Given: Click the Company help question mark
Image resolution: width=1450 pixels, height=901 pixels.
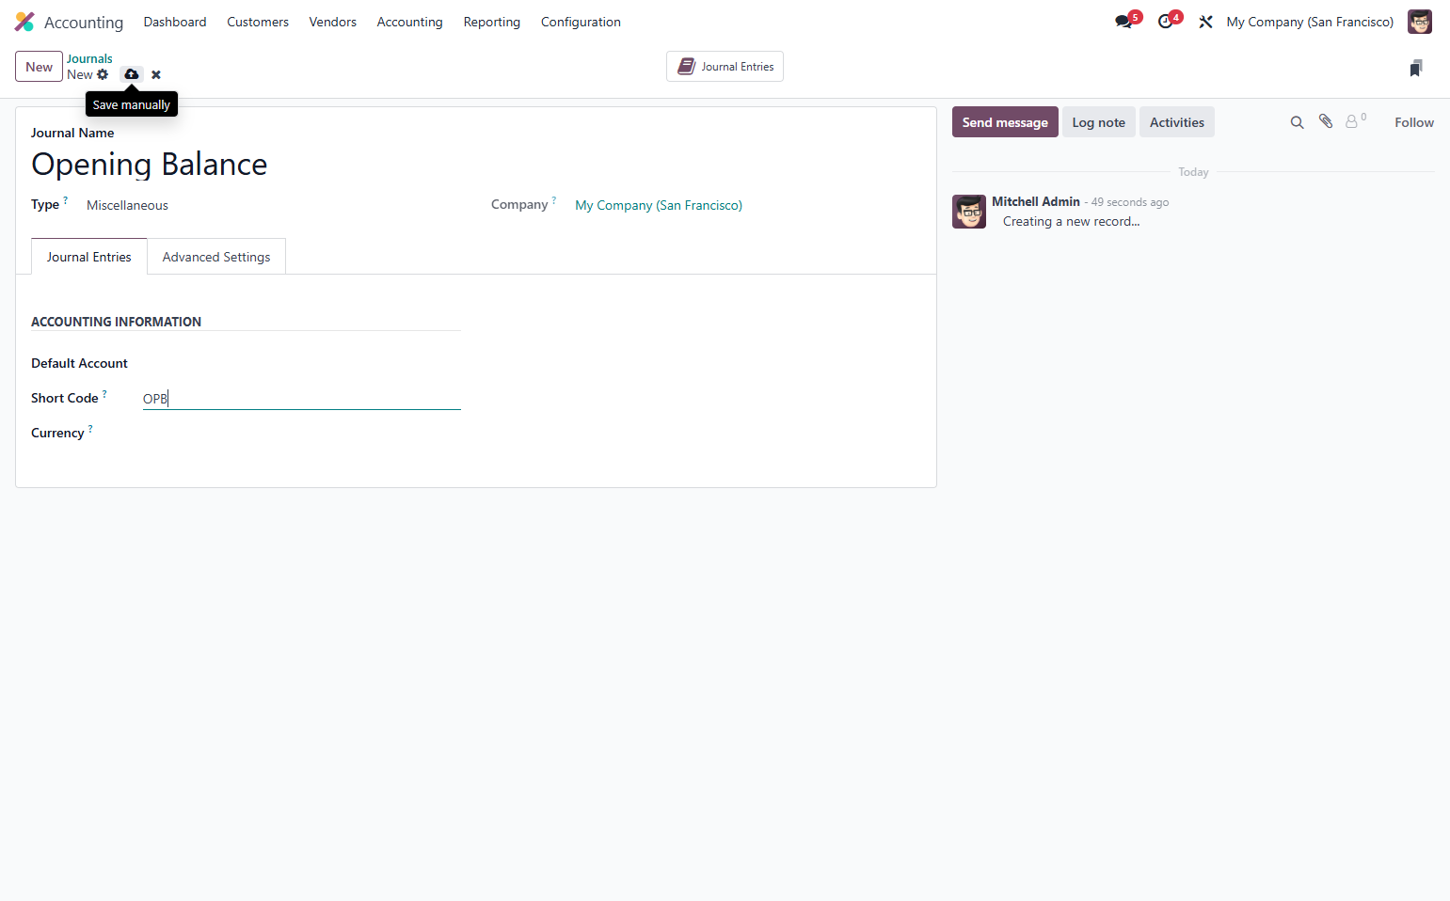Looking at the screenshot, I should point(554,200).
